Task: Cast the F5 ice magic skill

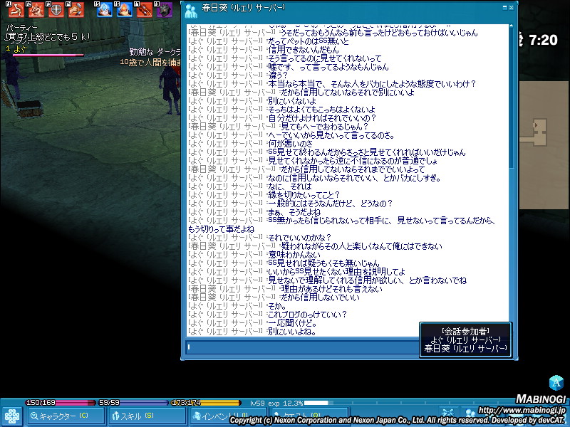Action: [104, 9]
